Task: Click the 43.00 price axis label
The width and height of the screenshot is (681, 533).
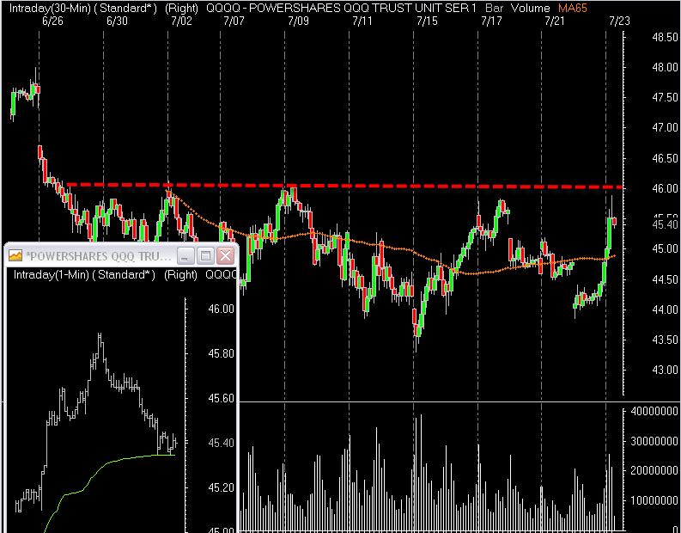Action: pos(665,370)
